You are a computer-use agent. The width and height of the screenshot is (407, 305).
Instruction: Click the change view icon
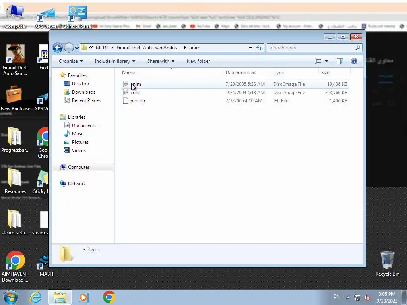(318, 61)
